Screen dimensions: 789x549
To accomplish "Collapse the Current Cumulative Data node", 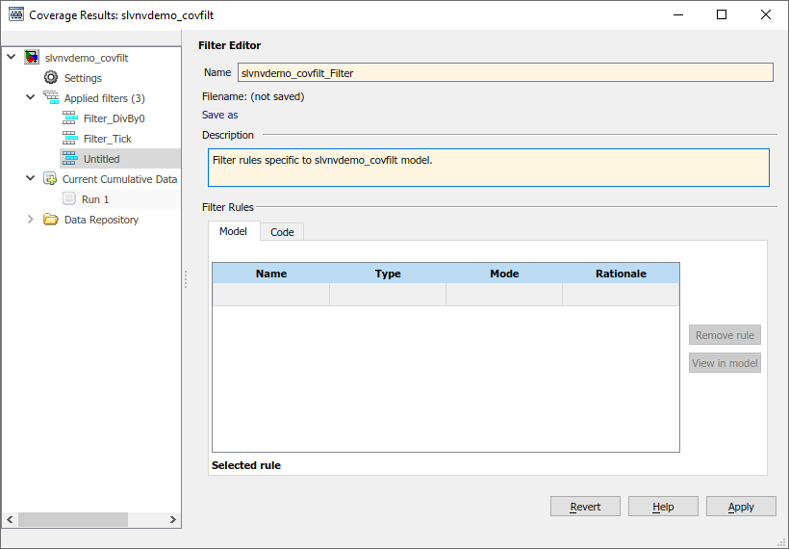I will pos(30,179).
